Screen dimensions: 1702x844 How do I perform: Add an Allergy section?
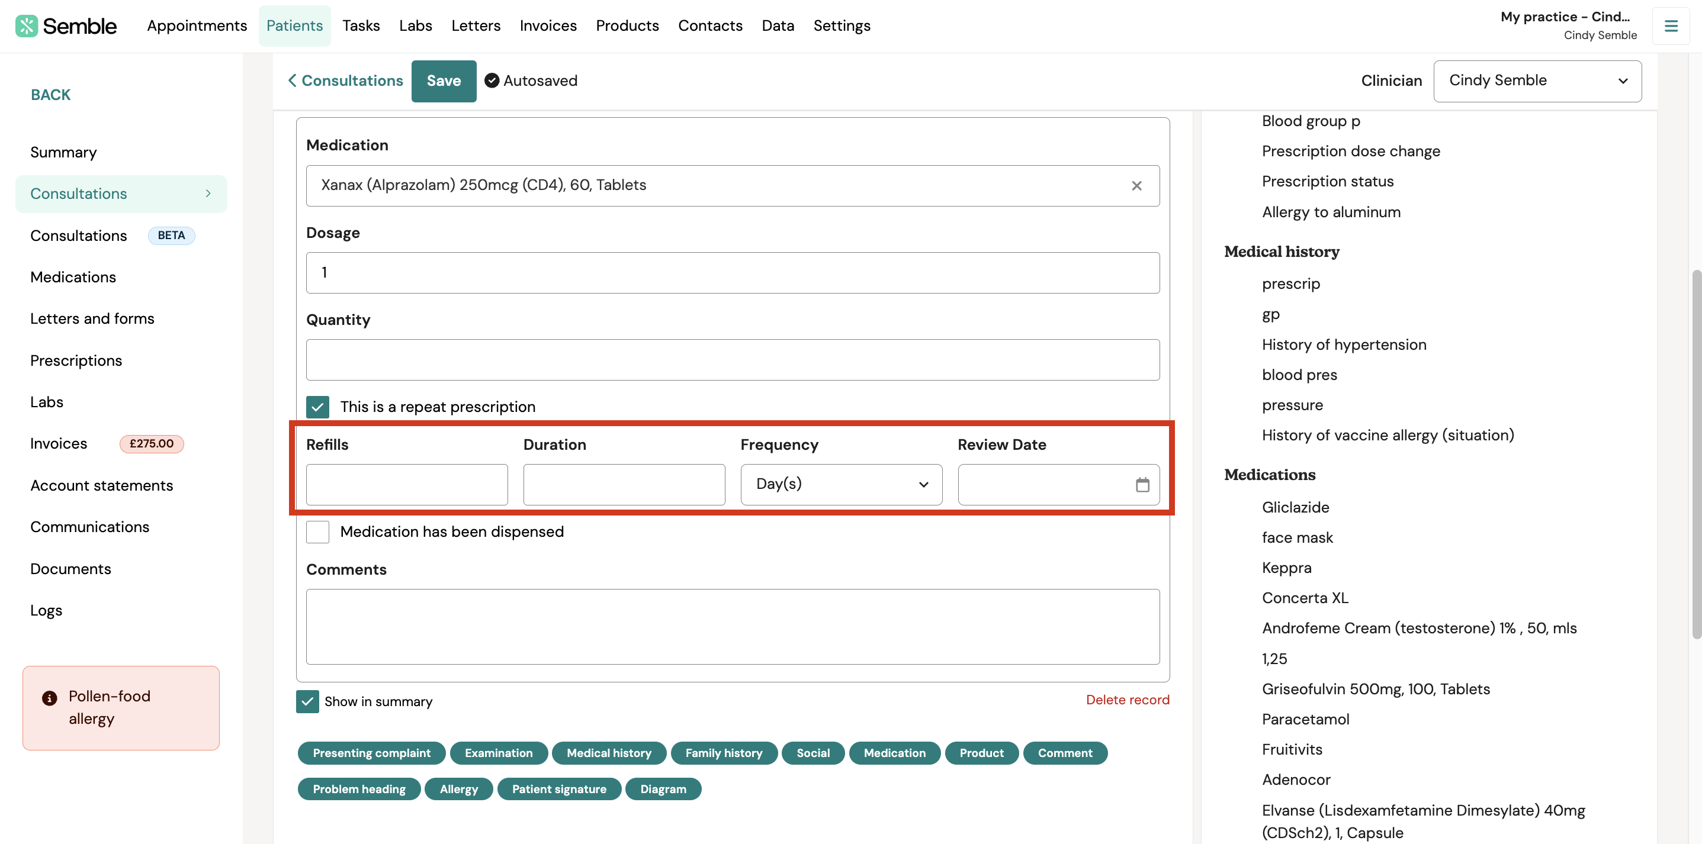(458, 788)
